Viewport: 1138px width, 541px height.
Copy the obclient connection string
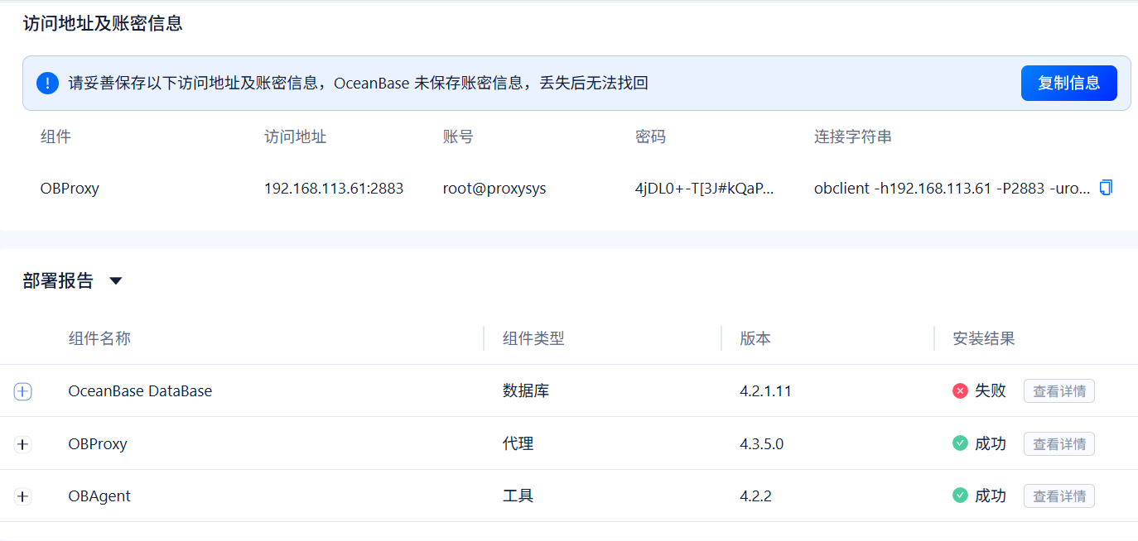(x=1106, y=188)
